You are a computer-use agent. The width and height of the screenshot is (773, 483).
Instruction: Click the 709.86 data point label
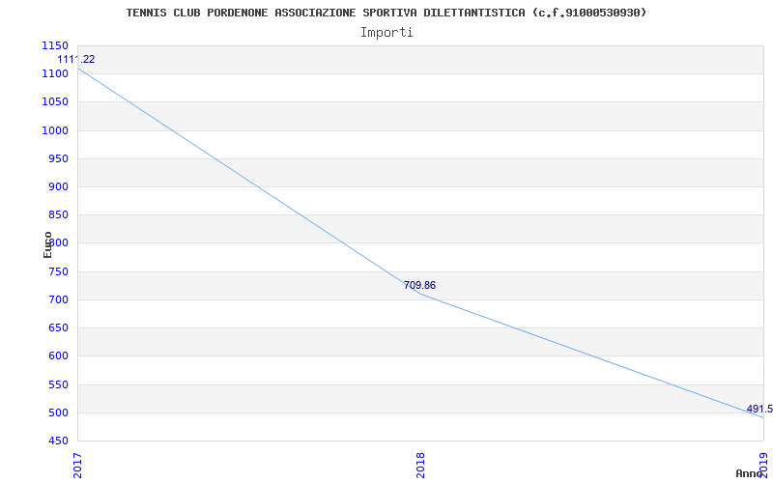pos(419,285)
